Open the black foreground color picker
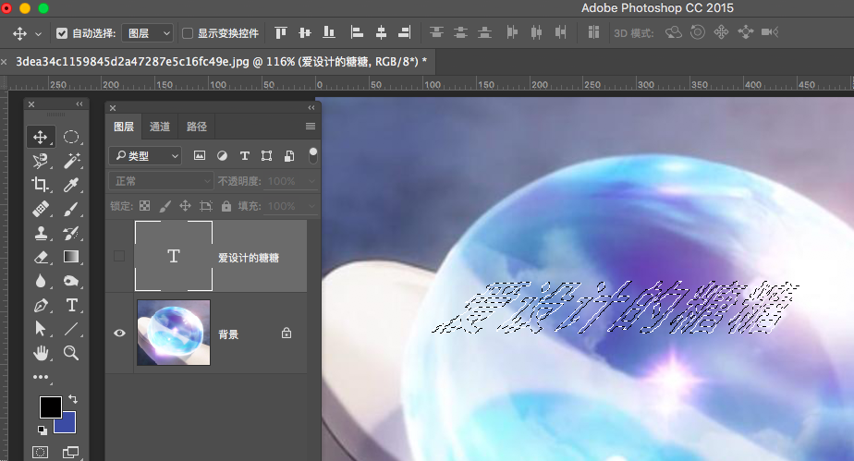This screenshot has width=854, height=461. [50, 407]
